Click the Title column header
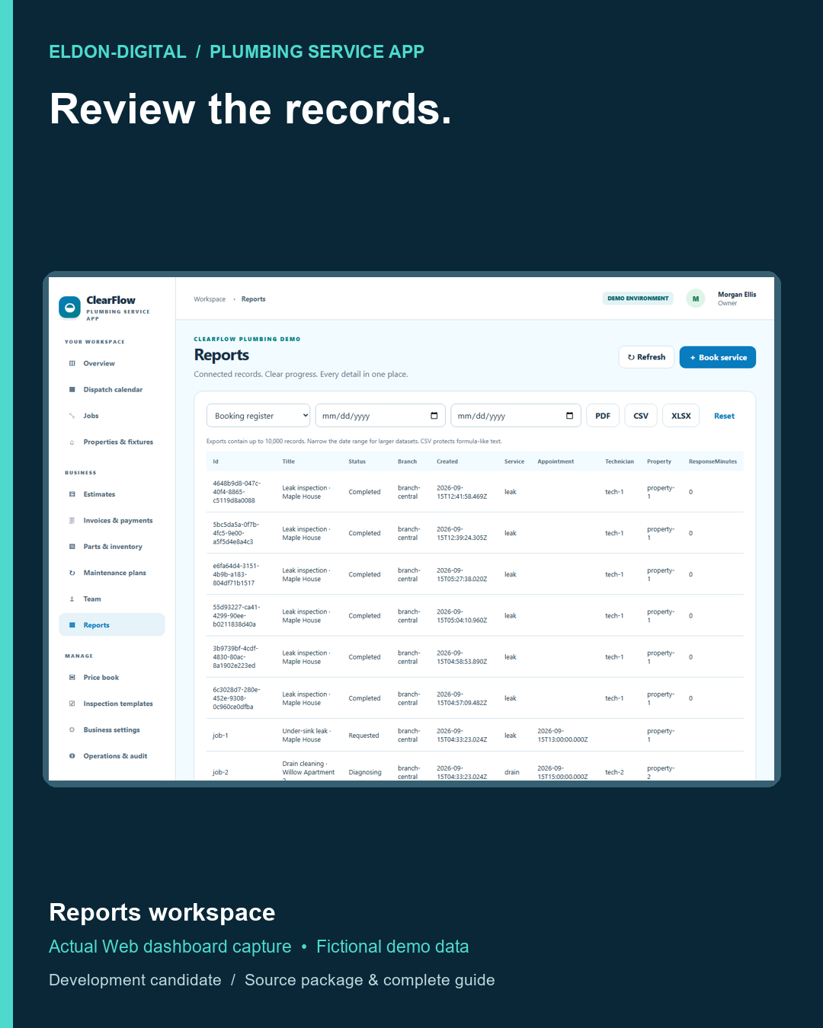Screen dimensions: 823x1028 click(289, 461)
